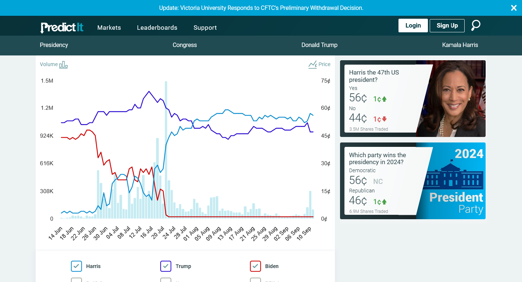The width and height of the screenshot is (522, 282).
Task: Select the Congress category tab
Action: coord(185,45)
